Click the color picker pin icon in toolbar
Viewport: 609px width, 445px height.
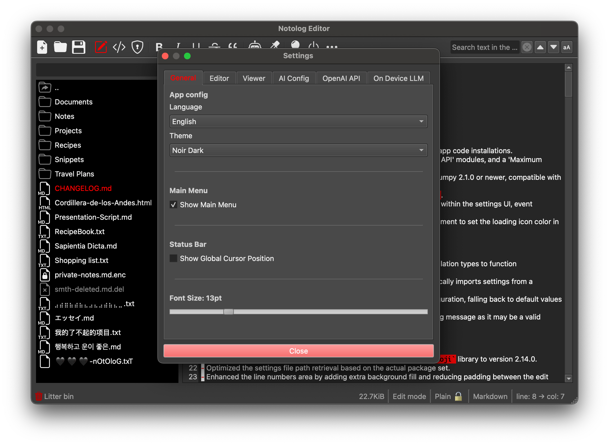[275, 45]
